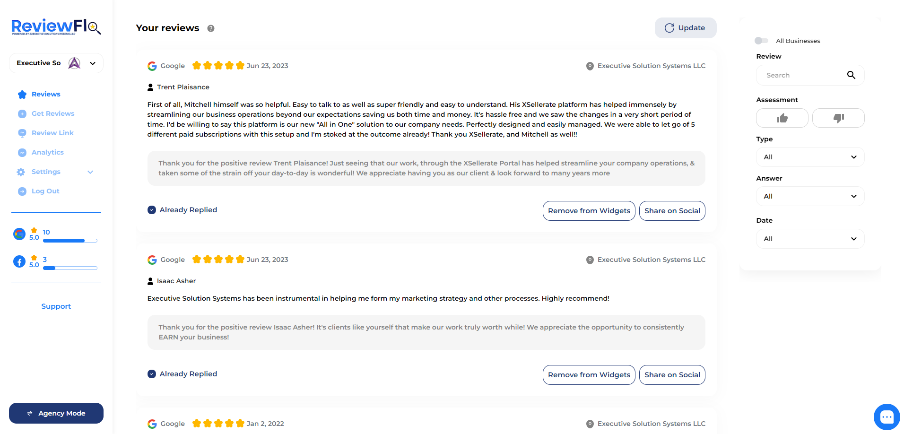This screenshot has height=434, width=904.
Task: Share Trent Plaisance review on social
Action: (672, 211)
